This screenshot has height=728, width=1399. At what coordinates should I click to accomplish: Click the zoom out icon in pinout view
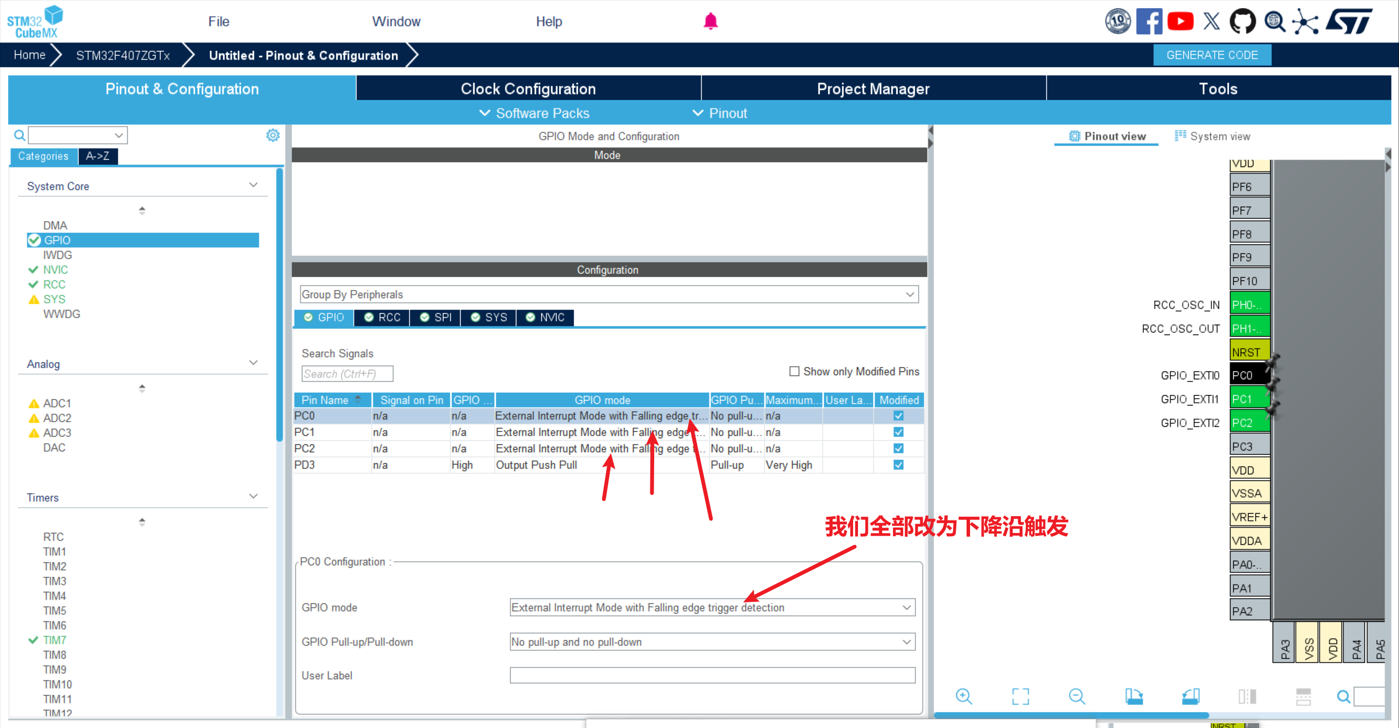[x=1077, y=696]
